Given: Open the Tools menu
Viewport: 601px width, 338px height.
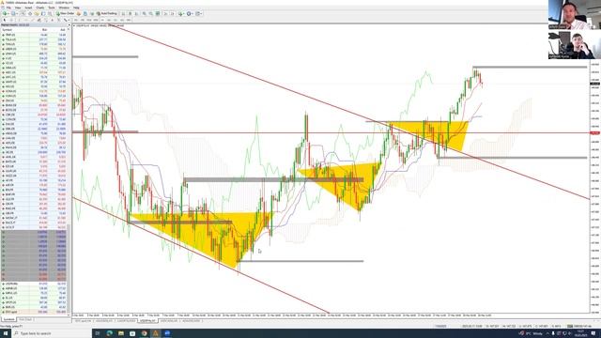Looking at the screenshot, I should tap(52, 8).
